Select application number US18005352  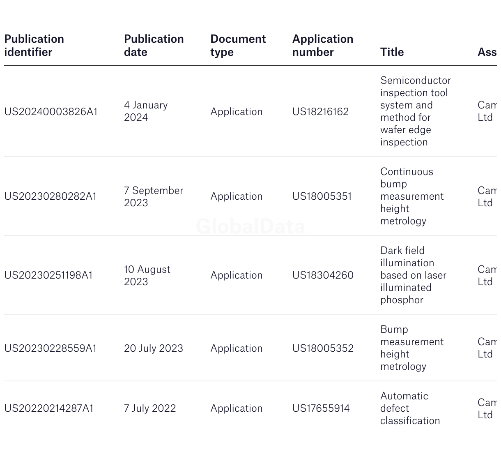pos(323,348)
